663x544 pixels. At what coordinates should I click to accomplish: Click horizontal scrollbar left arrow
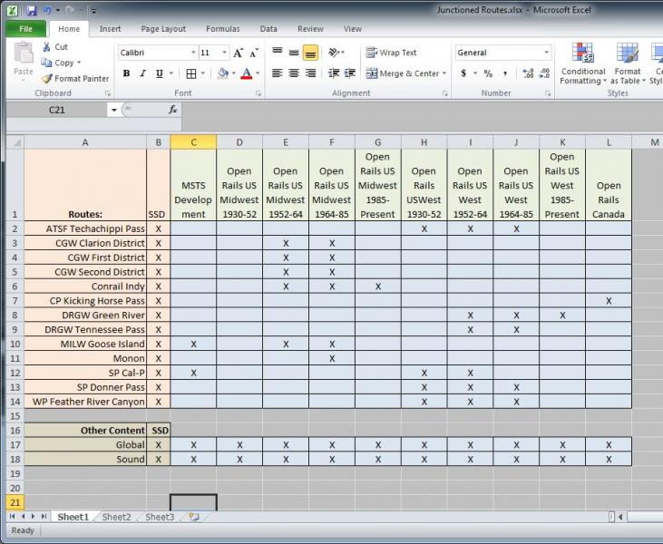(620, 517)
